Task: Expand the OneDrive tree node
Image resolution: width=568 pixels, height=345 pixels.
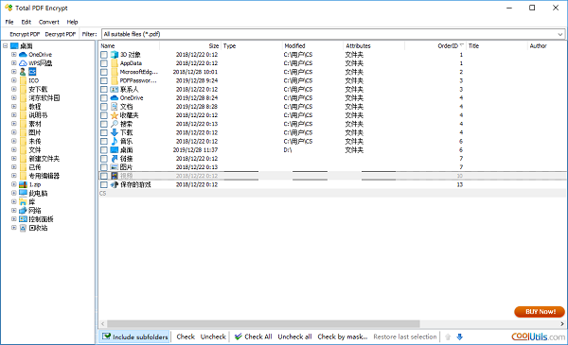Action: pyautogui.click(x=14, y=55)
